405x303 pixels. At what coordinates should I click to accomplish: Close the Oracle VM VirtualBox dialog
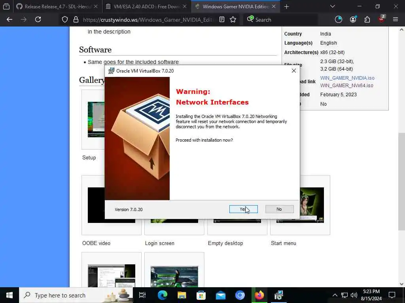tap(294, 71)
